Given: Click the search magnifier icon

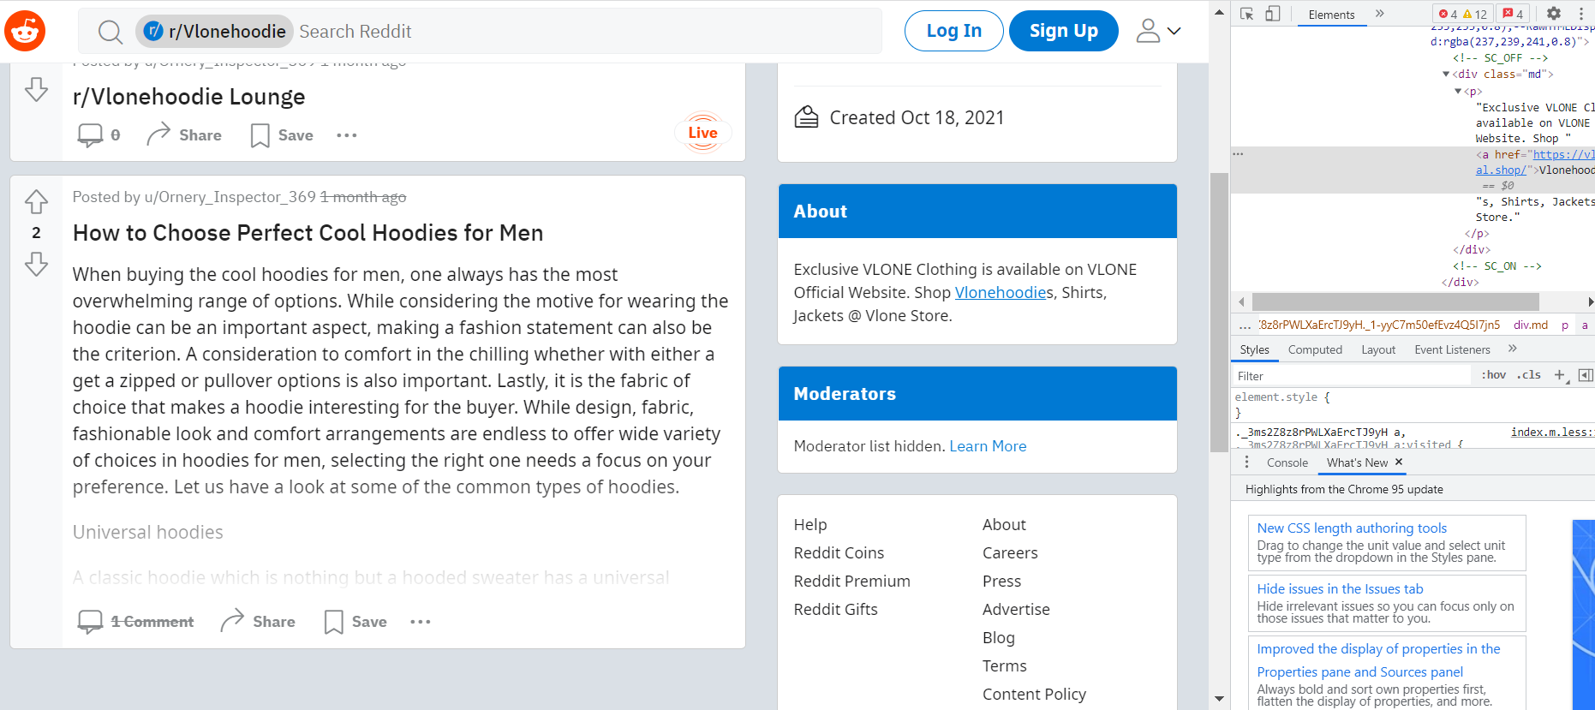Looking at the screenshot, I should point(110,32).
